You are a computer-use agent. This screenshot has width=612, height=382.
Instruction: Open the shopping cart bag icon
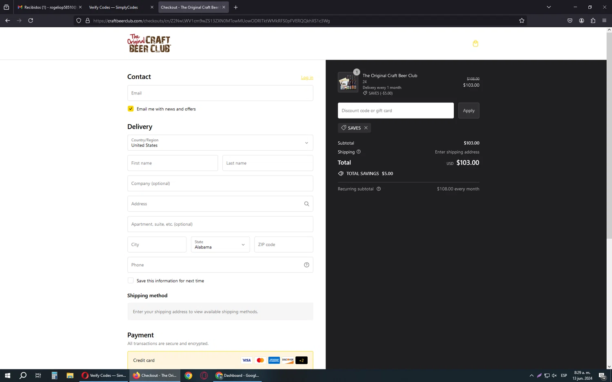[475, 44]
